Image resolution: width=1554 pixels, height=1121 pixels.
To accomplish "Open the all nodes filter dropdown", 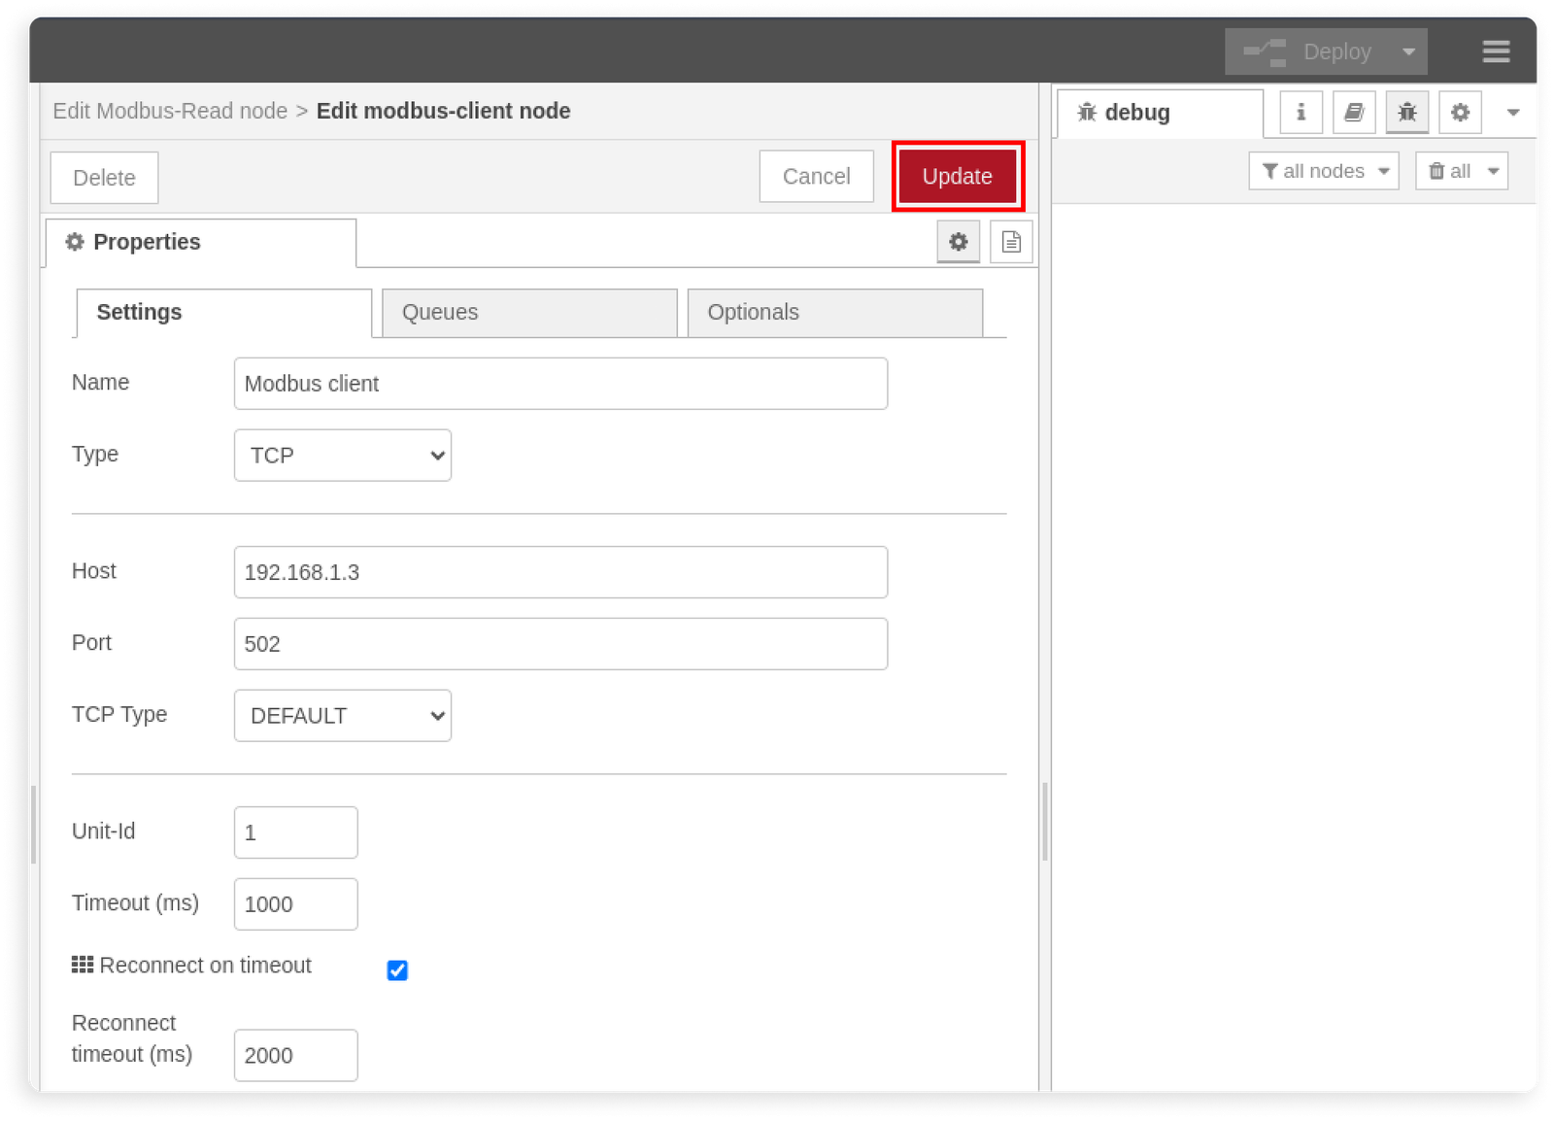I will click(x=1323, y=171).
